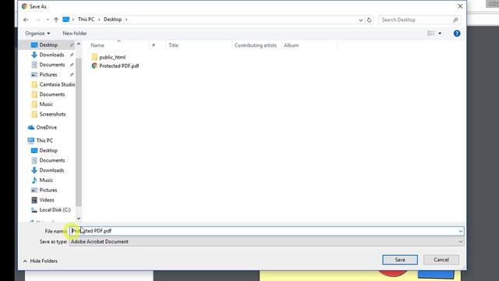Open the view options dropdown arrow
This screenshot has height=281, width=499.
click(440, 34)
